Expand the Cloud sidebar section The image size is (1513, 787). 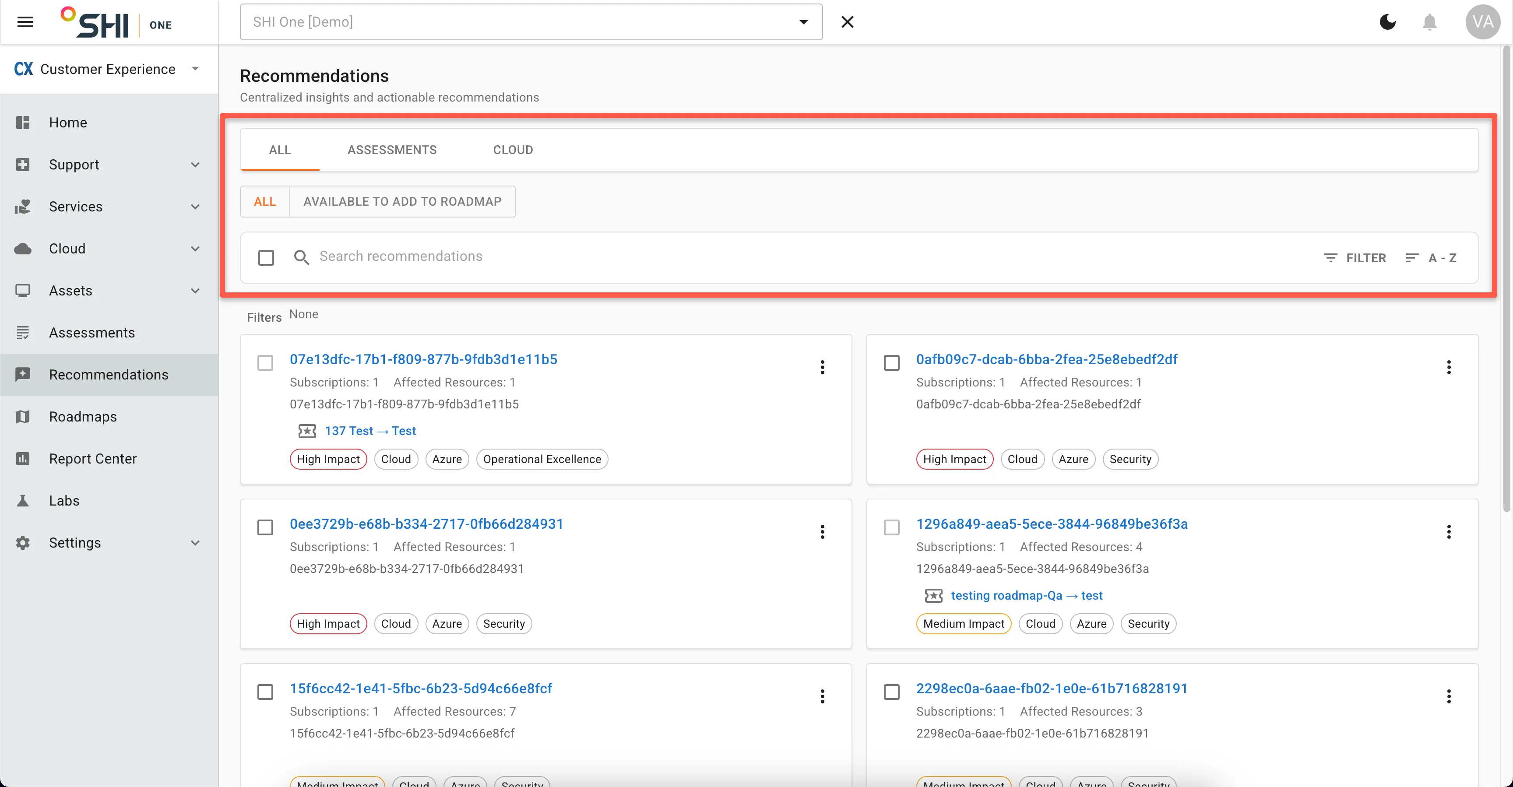point(195,249)
